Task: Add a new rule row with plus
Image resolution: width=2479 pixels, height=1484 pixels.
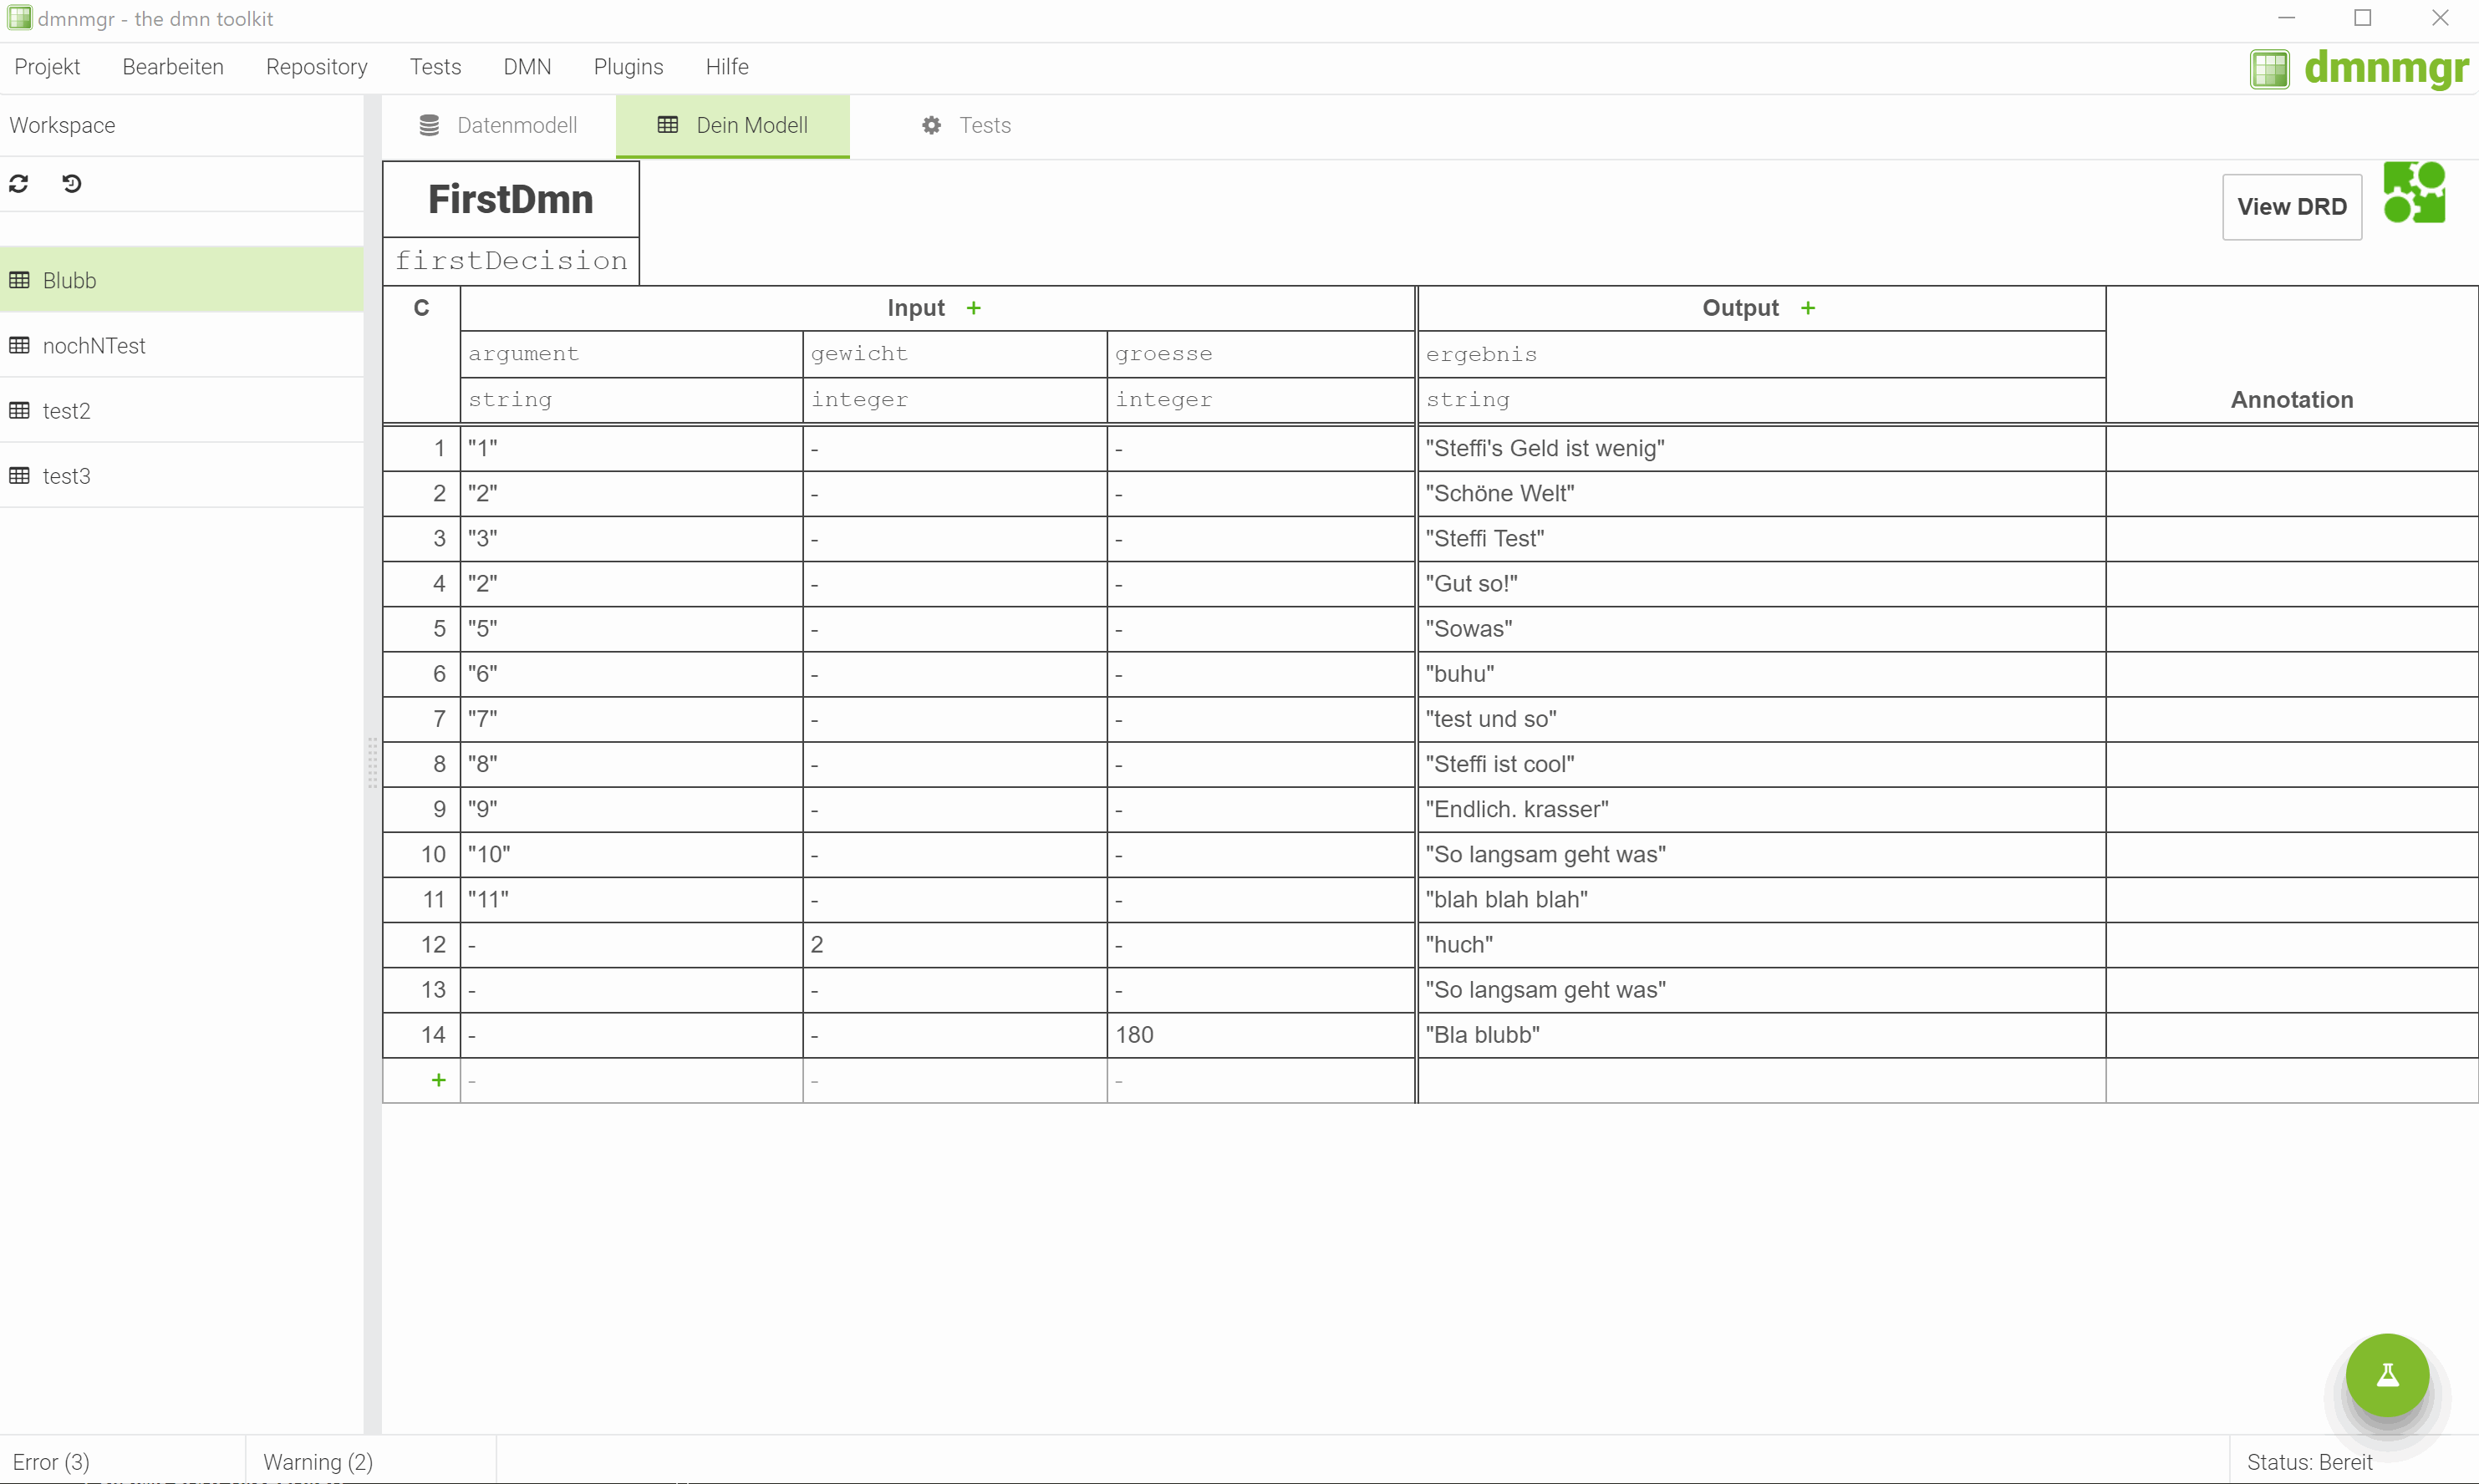Action: pyautogui.click(x=438, y=1080)
